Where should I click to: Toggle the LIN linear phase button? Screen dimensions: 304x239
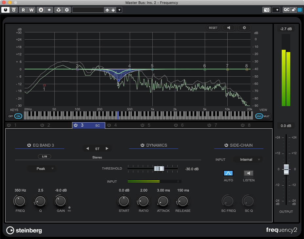tap(44, 156)
